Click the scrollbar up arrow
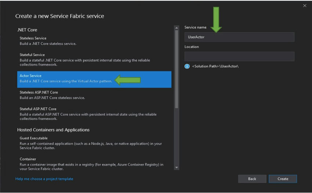This screenshot has width=312, height=193. pos(177,27)
